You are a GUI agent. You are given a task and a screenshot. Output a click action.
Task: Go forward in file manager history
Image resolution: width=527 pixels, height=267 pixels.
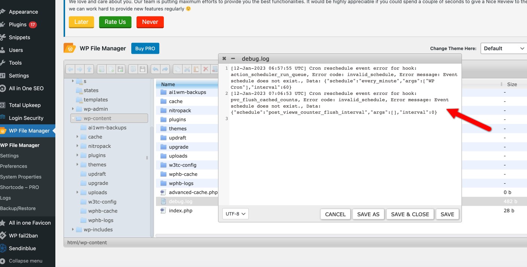point(79,69)
